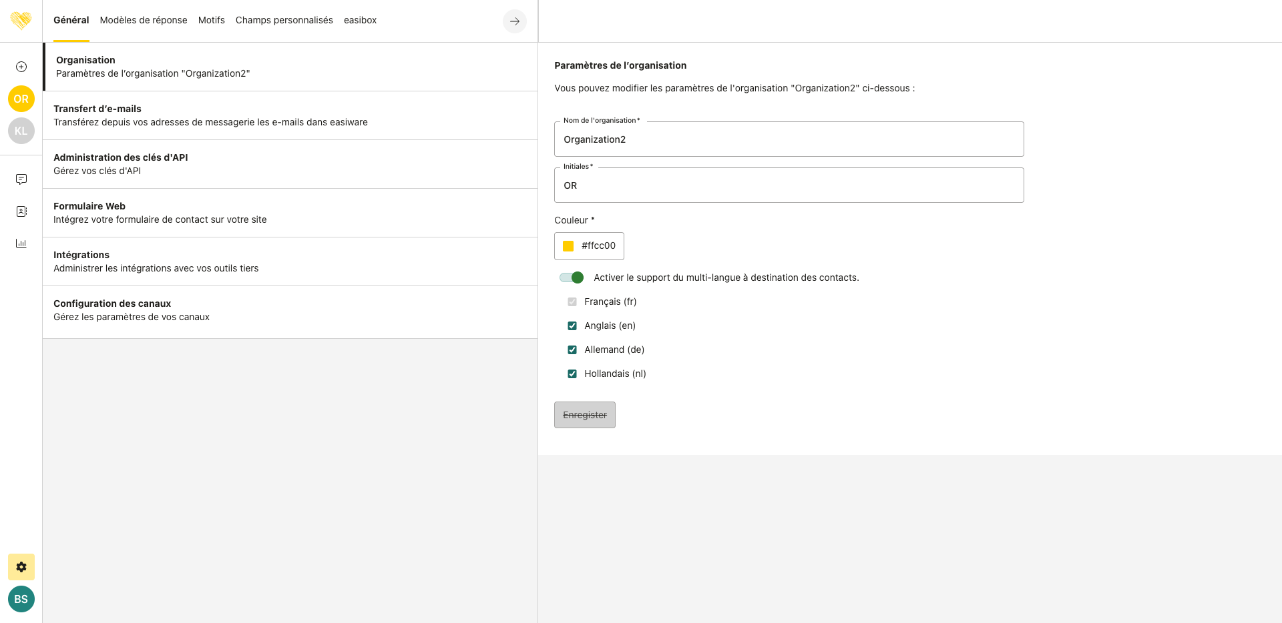Click the easiware heart logo
The image size is (1282, 623).
(21, 21)
